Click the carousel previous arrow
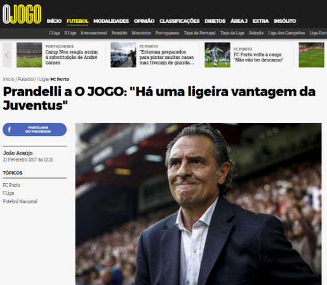327x285 pixels. tap(7, 55)
